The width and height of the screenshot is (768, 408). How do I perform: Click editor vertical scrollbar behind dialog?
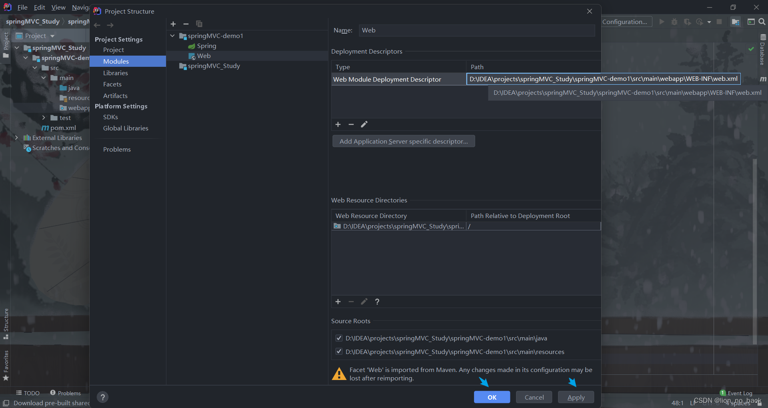(755, 252)
